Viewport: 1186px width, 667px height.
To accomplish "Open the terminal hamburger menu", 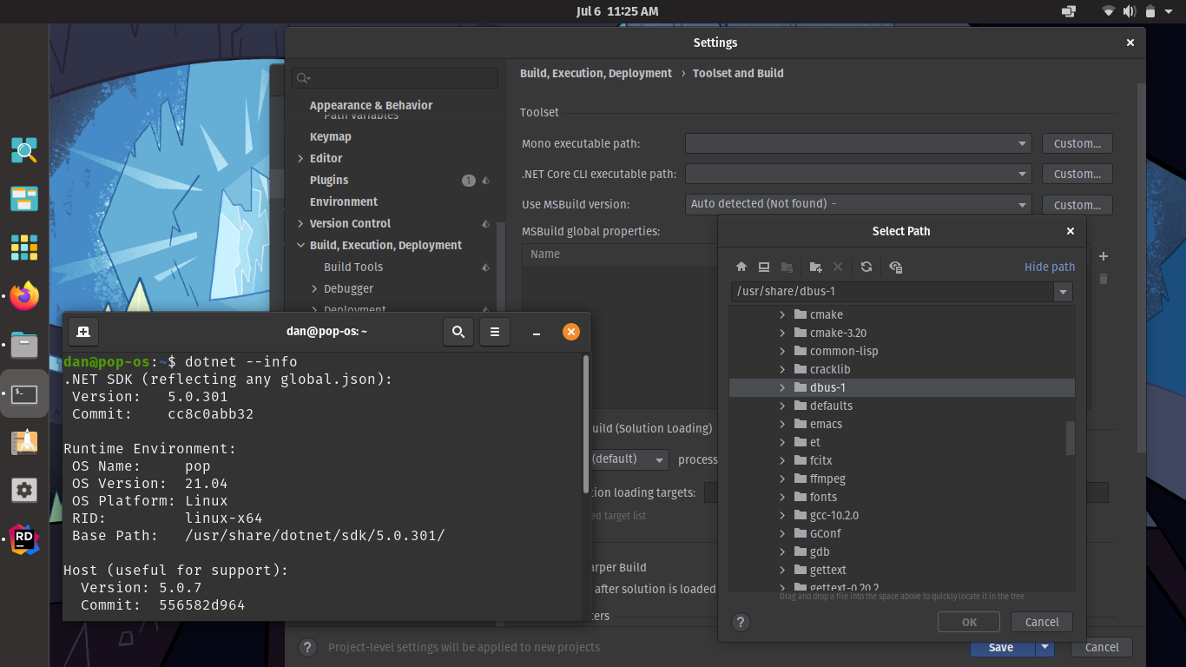I will coord(495,331).
